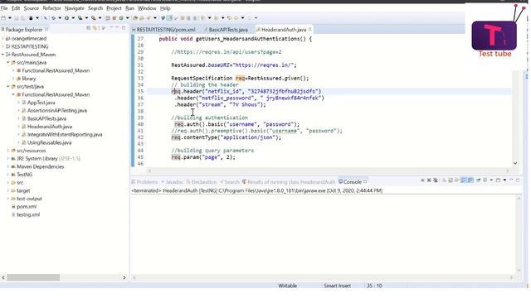This screenshot has width=531, height=298.
Task: Click the External Tools run icon
Action: 94,18
